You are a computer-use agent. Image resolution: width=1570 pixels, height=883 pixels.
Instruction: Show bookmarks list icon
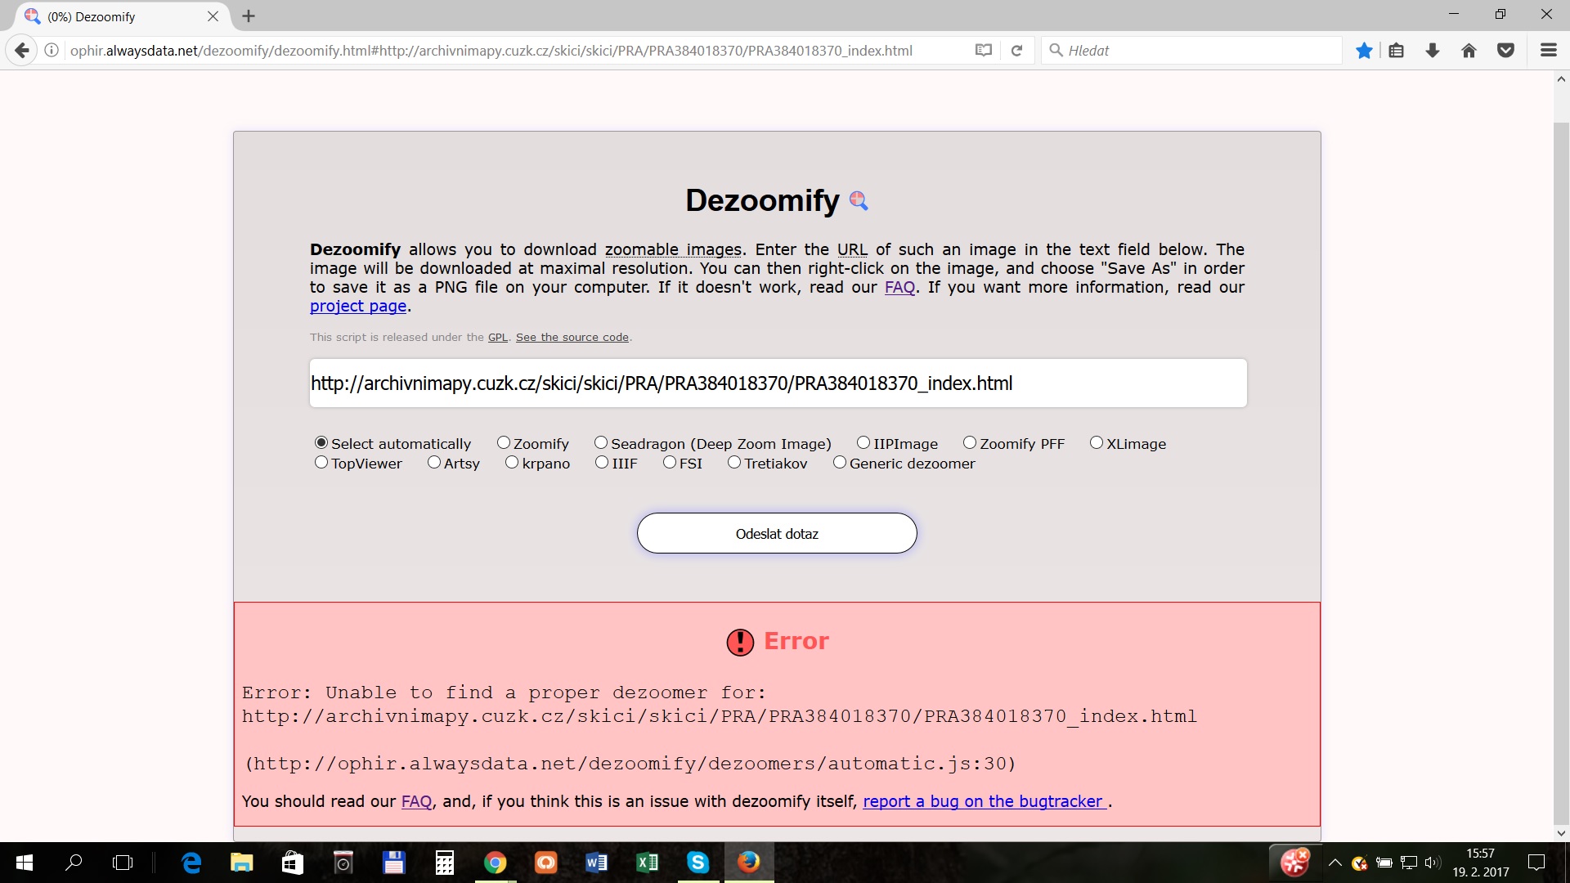pyautogui.click(x=1397, y=51)
